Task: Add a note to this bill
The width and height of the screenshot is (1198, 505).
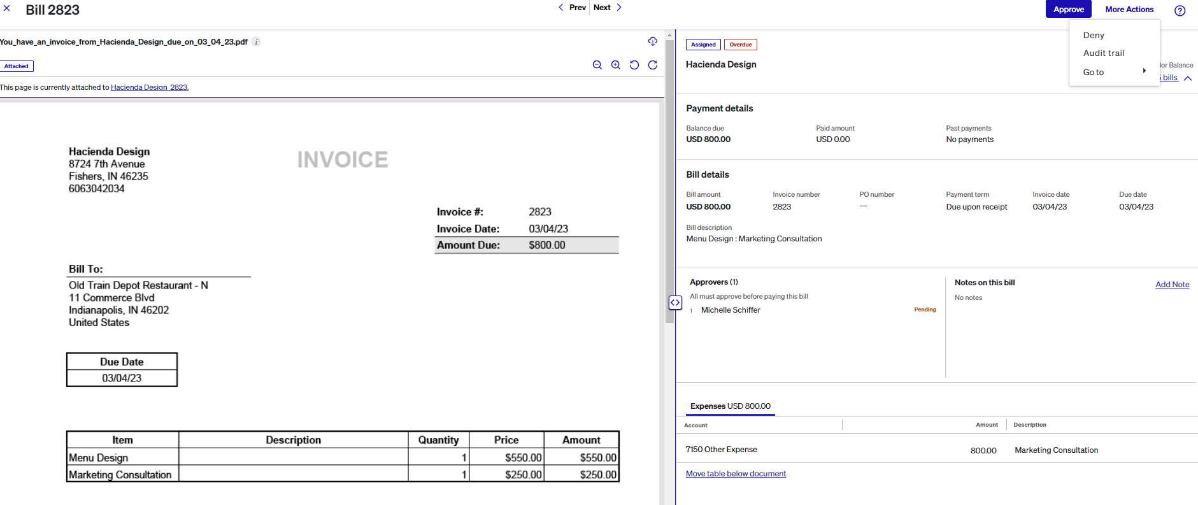Action: point(1172,285)
